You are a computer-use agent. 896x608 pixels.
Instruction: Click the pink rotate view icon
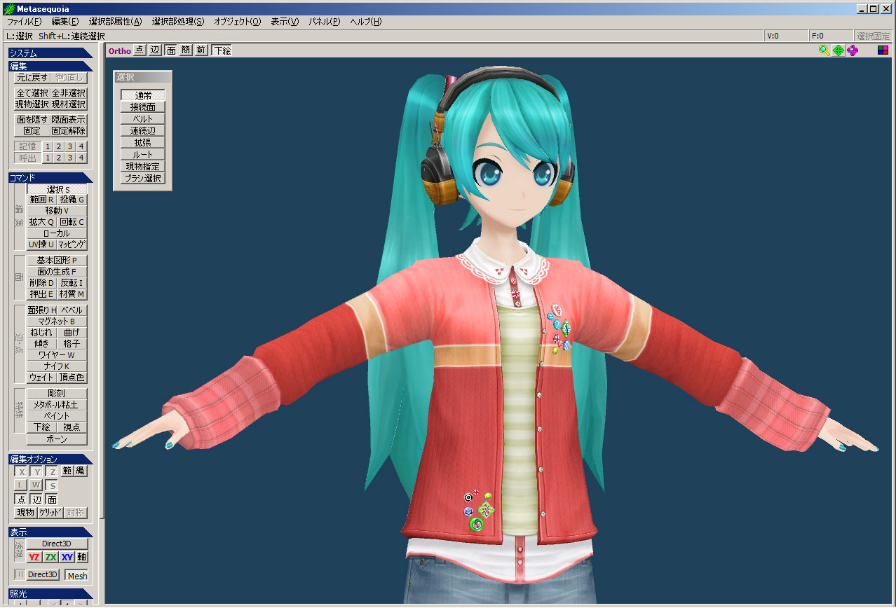click(853, 50)
